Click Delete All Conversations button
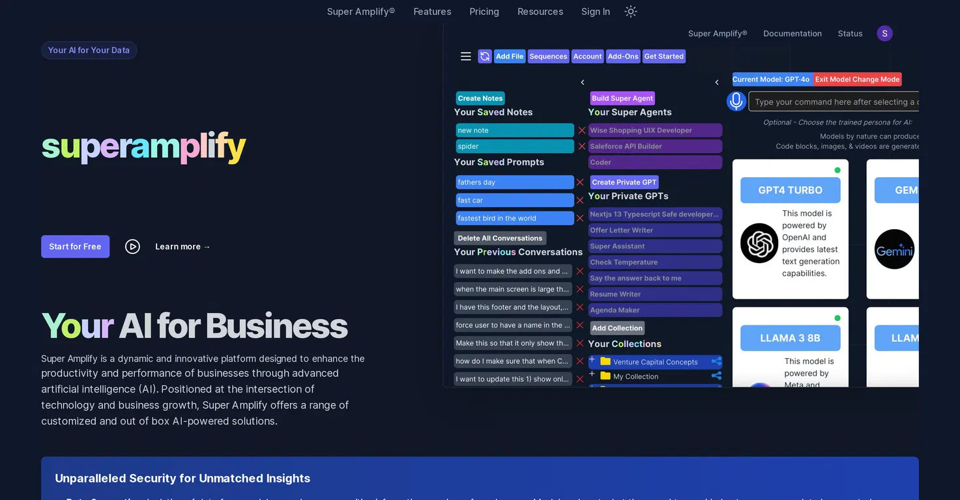 point(500,238)
